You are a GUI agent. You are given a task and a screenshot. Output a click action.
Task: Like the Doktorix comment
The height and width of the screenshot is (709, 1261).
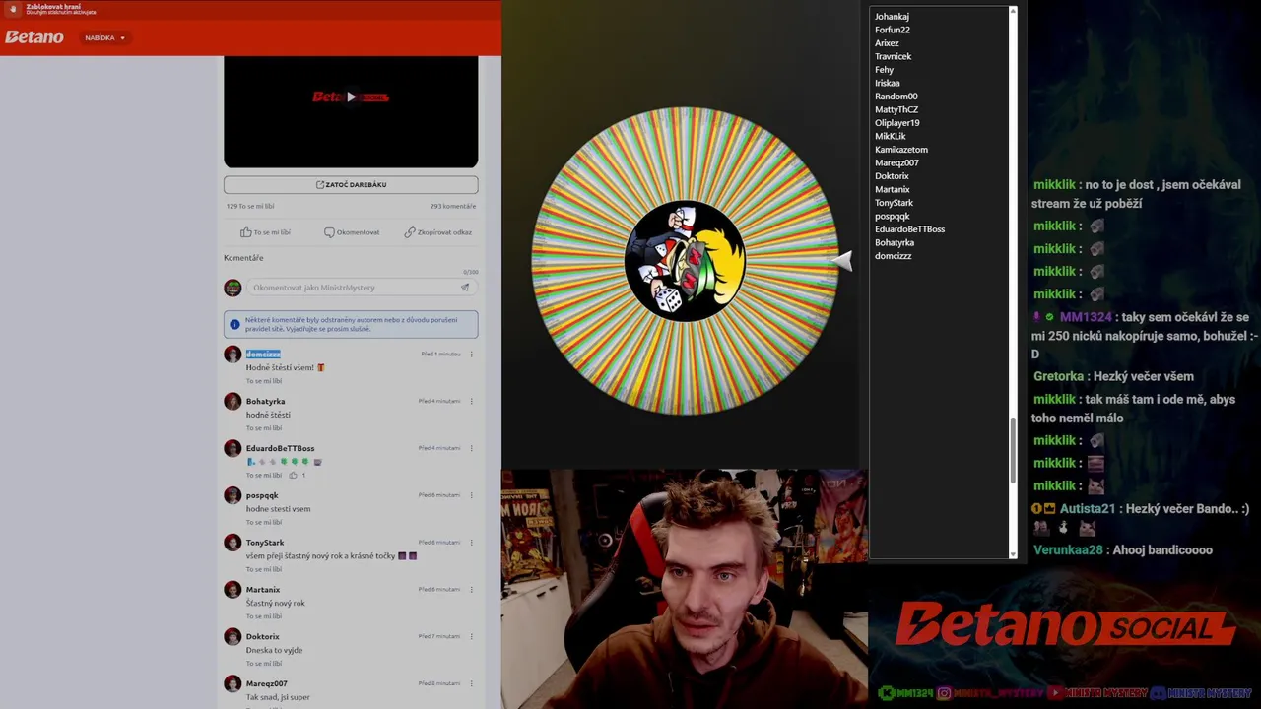click(x=264, y=664)
